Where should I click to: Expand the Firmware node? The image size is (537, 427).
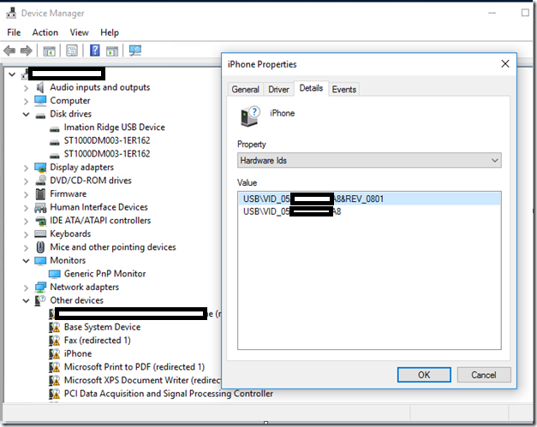[x=26, y=195]
